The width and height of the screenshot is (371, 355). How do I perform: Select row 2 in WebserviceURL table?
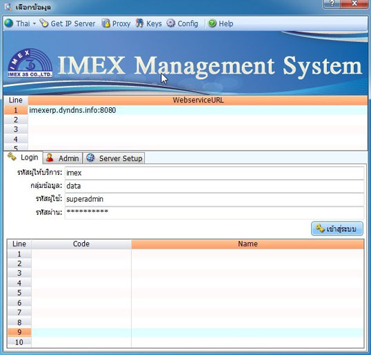[186, 120]
